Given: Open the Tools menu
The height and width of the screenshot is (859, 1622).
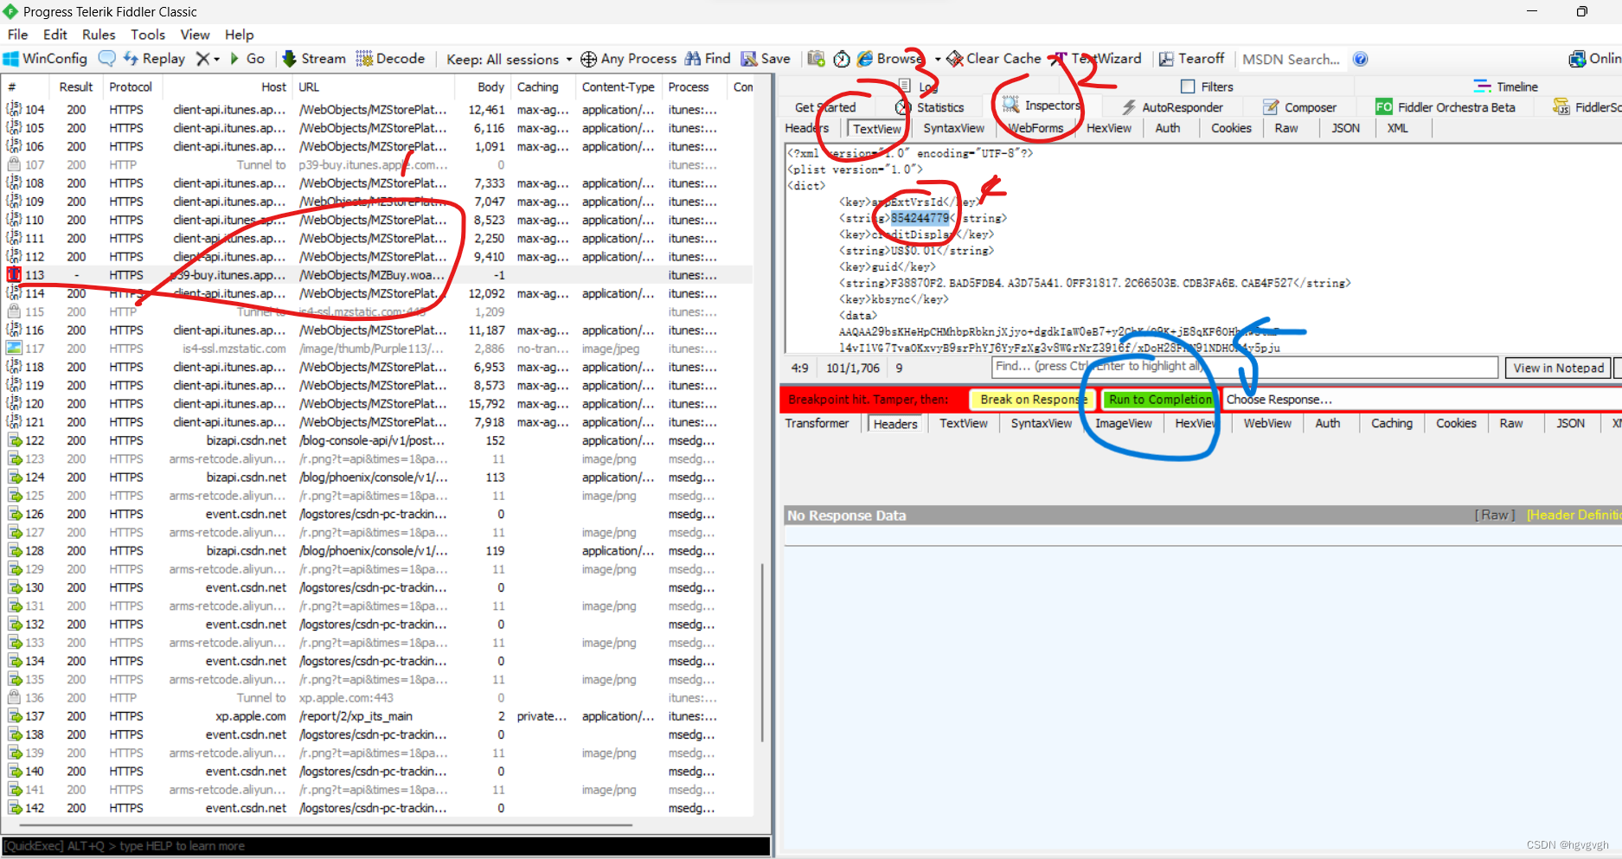Looking at the screenshot, I should [148, 35].
